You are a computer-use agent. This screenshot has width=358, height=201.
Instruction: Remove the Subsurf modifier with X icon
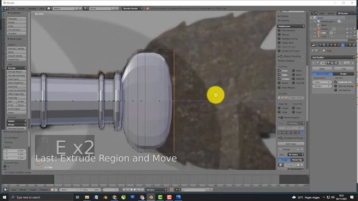tap(352, 63)
